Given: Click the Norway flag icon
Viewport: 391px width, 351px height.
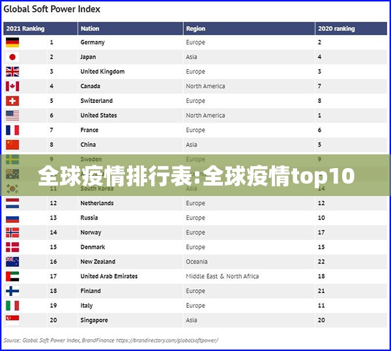Looking at the screenshot, I should click(x=12, y=232).
